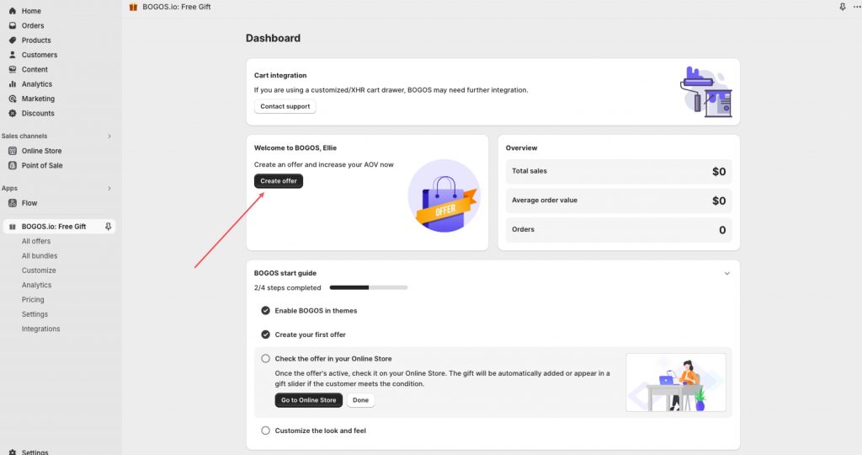This screenshot has width=862, height=455.
Task: Click the pin icon in top right header
Action: point(842,7)
